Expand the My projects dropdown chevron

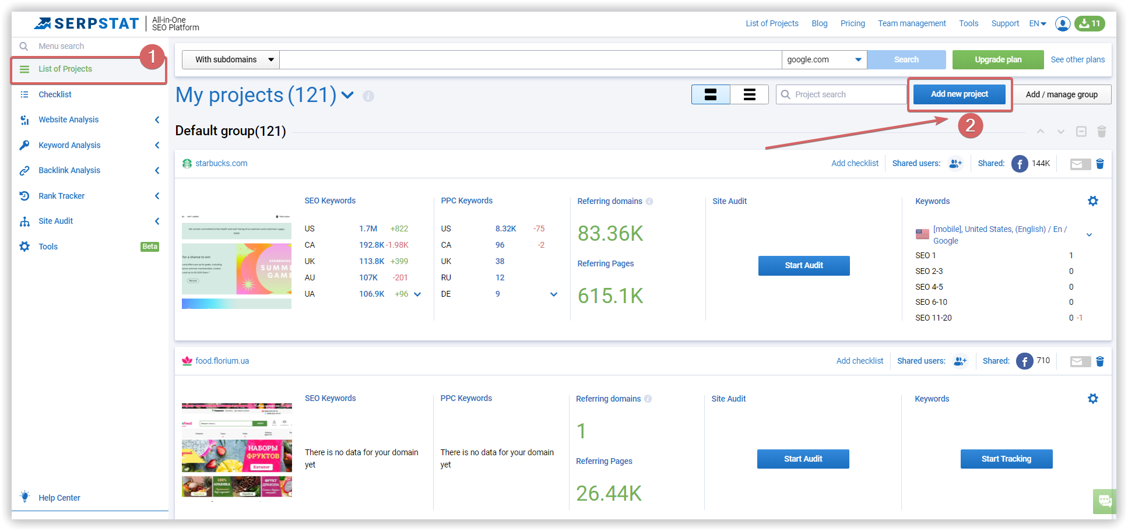(347, 95)
